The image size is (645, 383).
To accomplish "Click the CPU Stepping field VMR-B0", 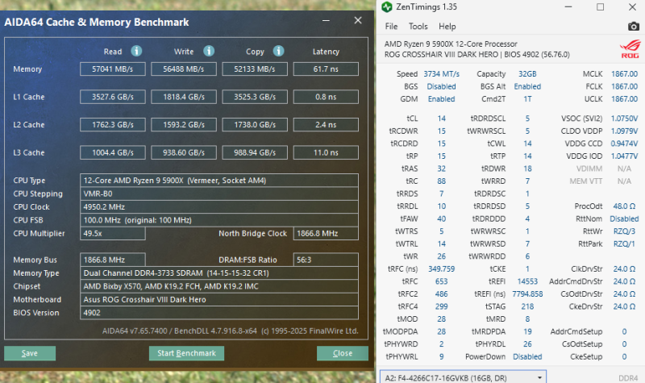I will coord(219,194).
